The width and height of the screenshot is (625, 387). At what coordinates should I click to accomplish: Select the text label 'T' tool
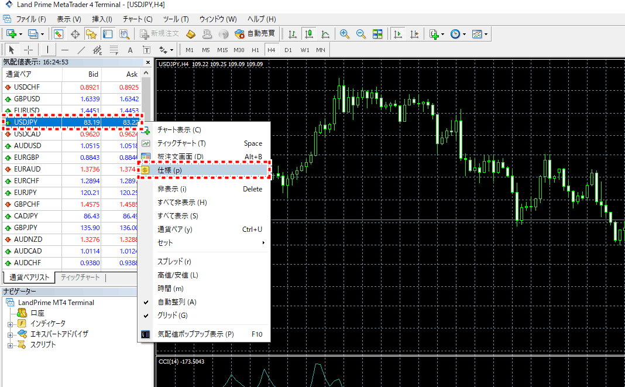[x=147, y=50]
